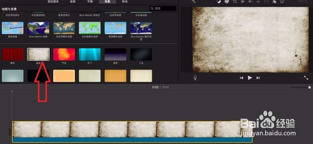Click the search magnifier icon
The image size is (313, 144).
[152, 8]
